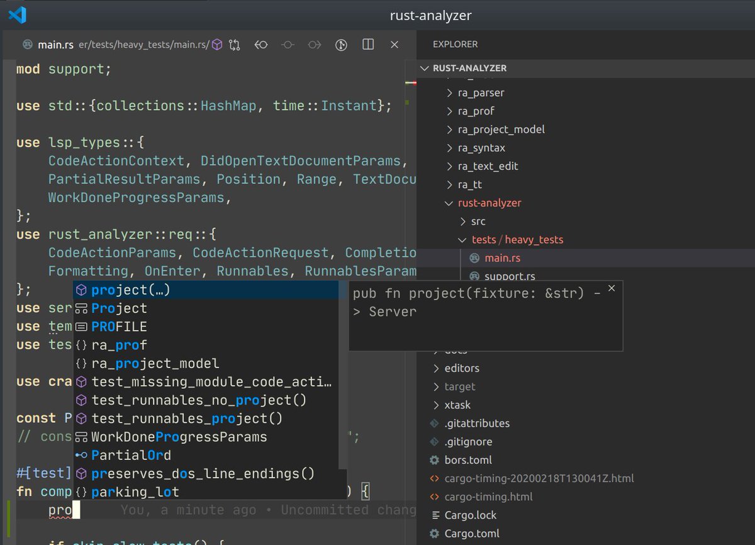
Task: Click the Rust file icon beside support.rs
Action: click(474, 276)
